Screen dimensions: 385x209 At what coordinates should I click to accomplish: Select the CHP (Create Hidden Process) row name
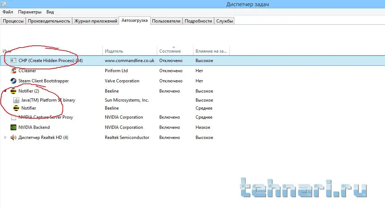(x=50, y=61)
